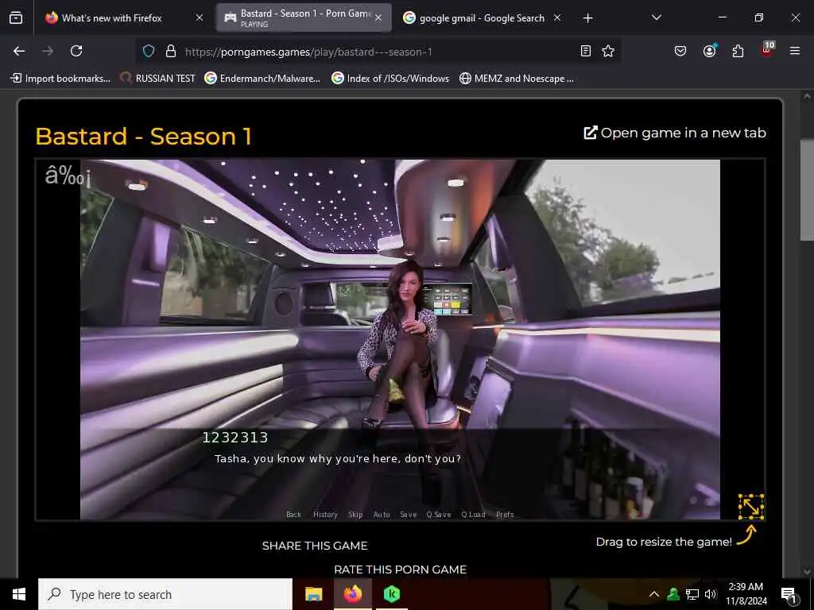Click the Bastard - Season 1 page title
The height and width of the screenshot is (610, 814).
pyautogui.click(x=143, y=137)
